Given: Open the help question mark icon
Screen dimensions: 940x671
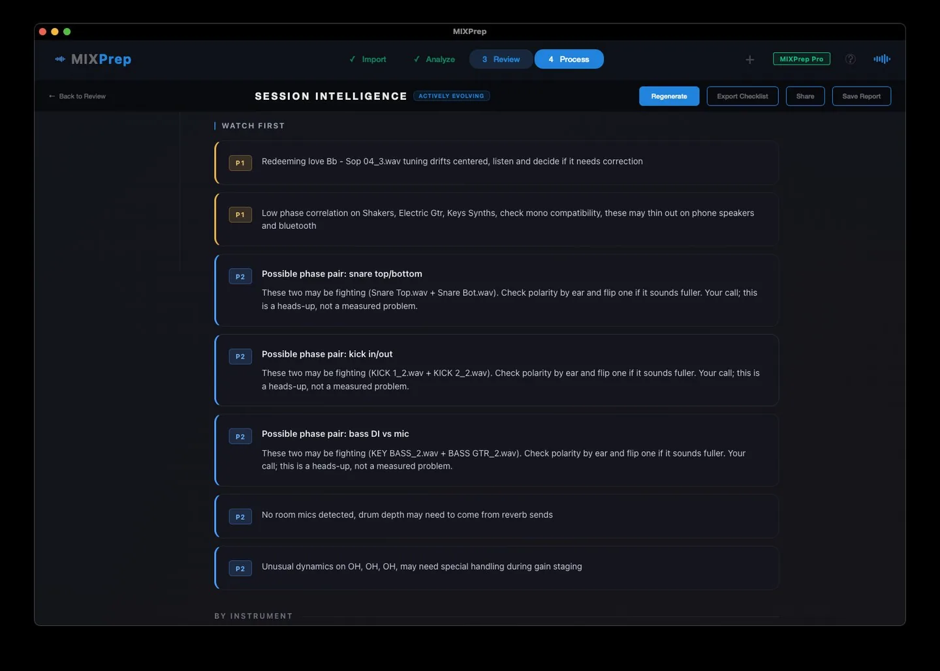Looking at the screenshot, I should click(x=850, y=59).
